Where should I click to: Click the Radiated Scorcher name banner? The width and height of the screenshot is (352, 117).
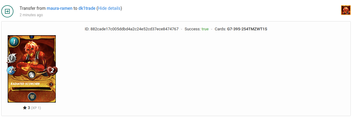pos(25,84)
